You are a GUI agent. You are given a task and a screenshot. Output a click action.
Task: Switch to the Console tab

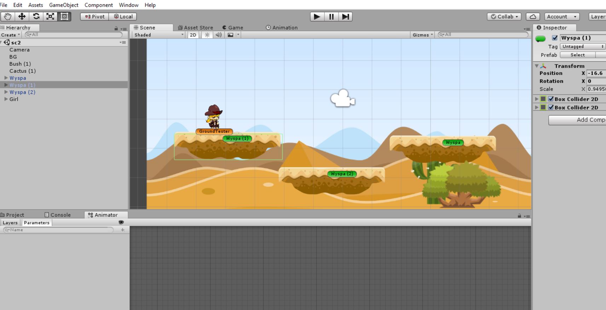coord(57,215)
